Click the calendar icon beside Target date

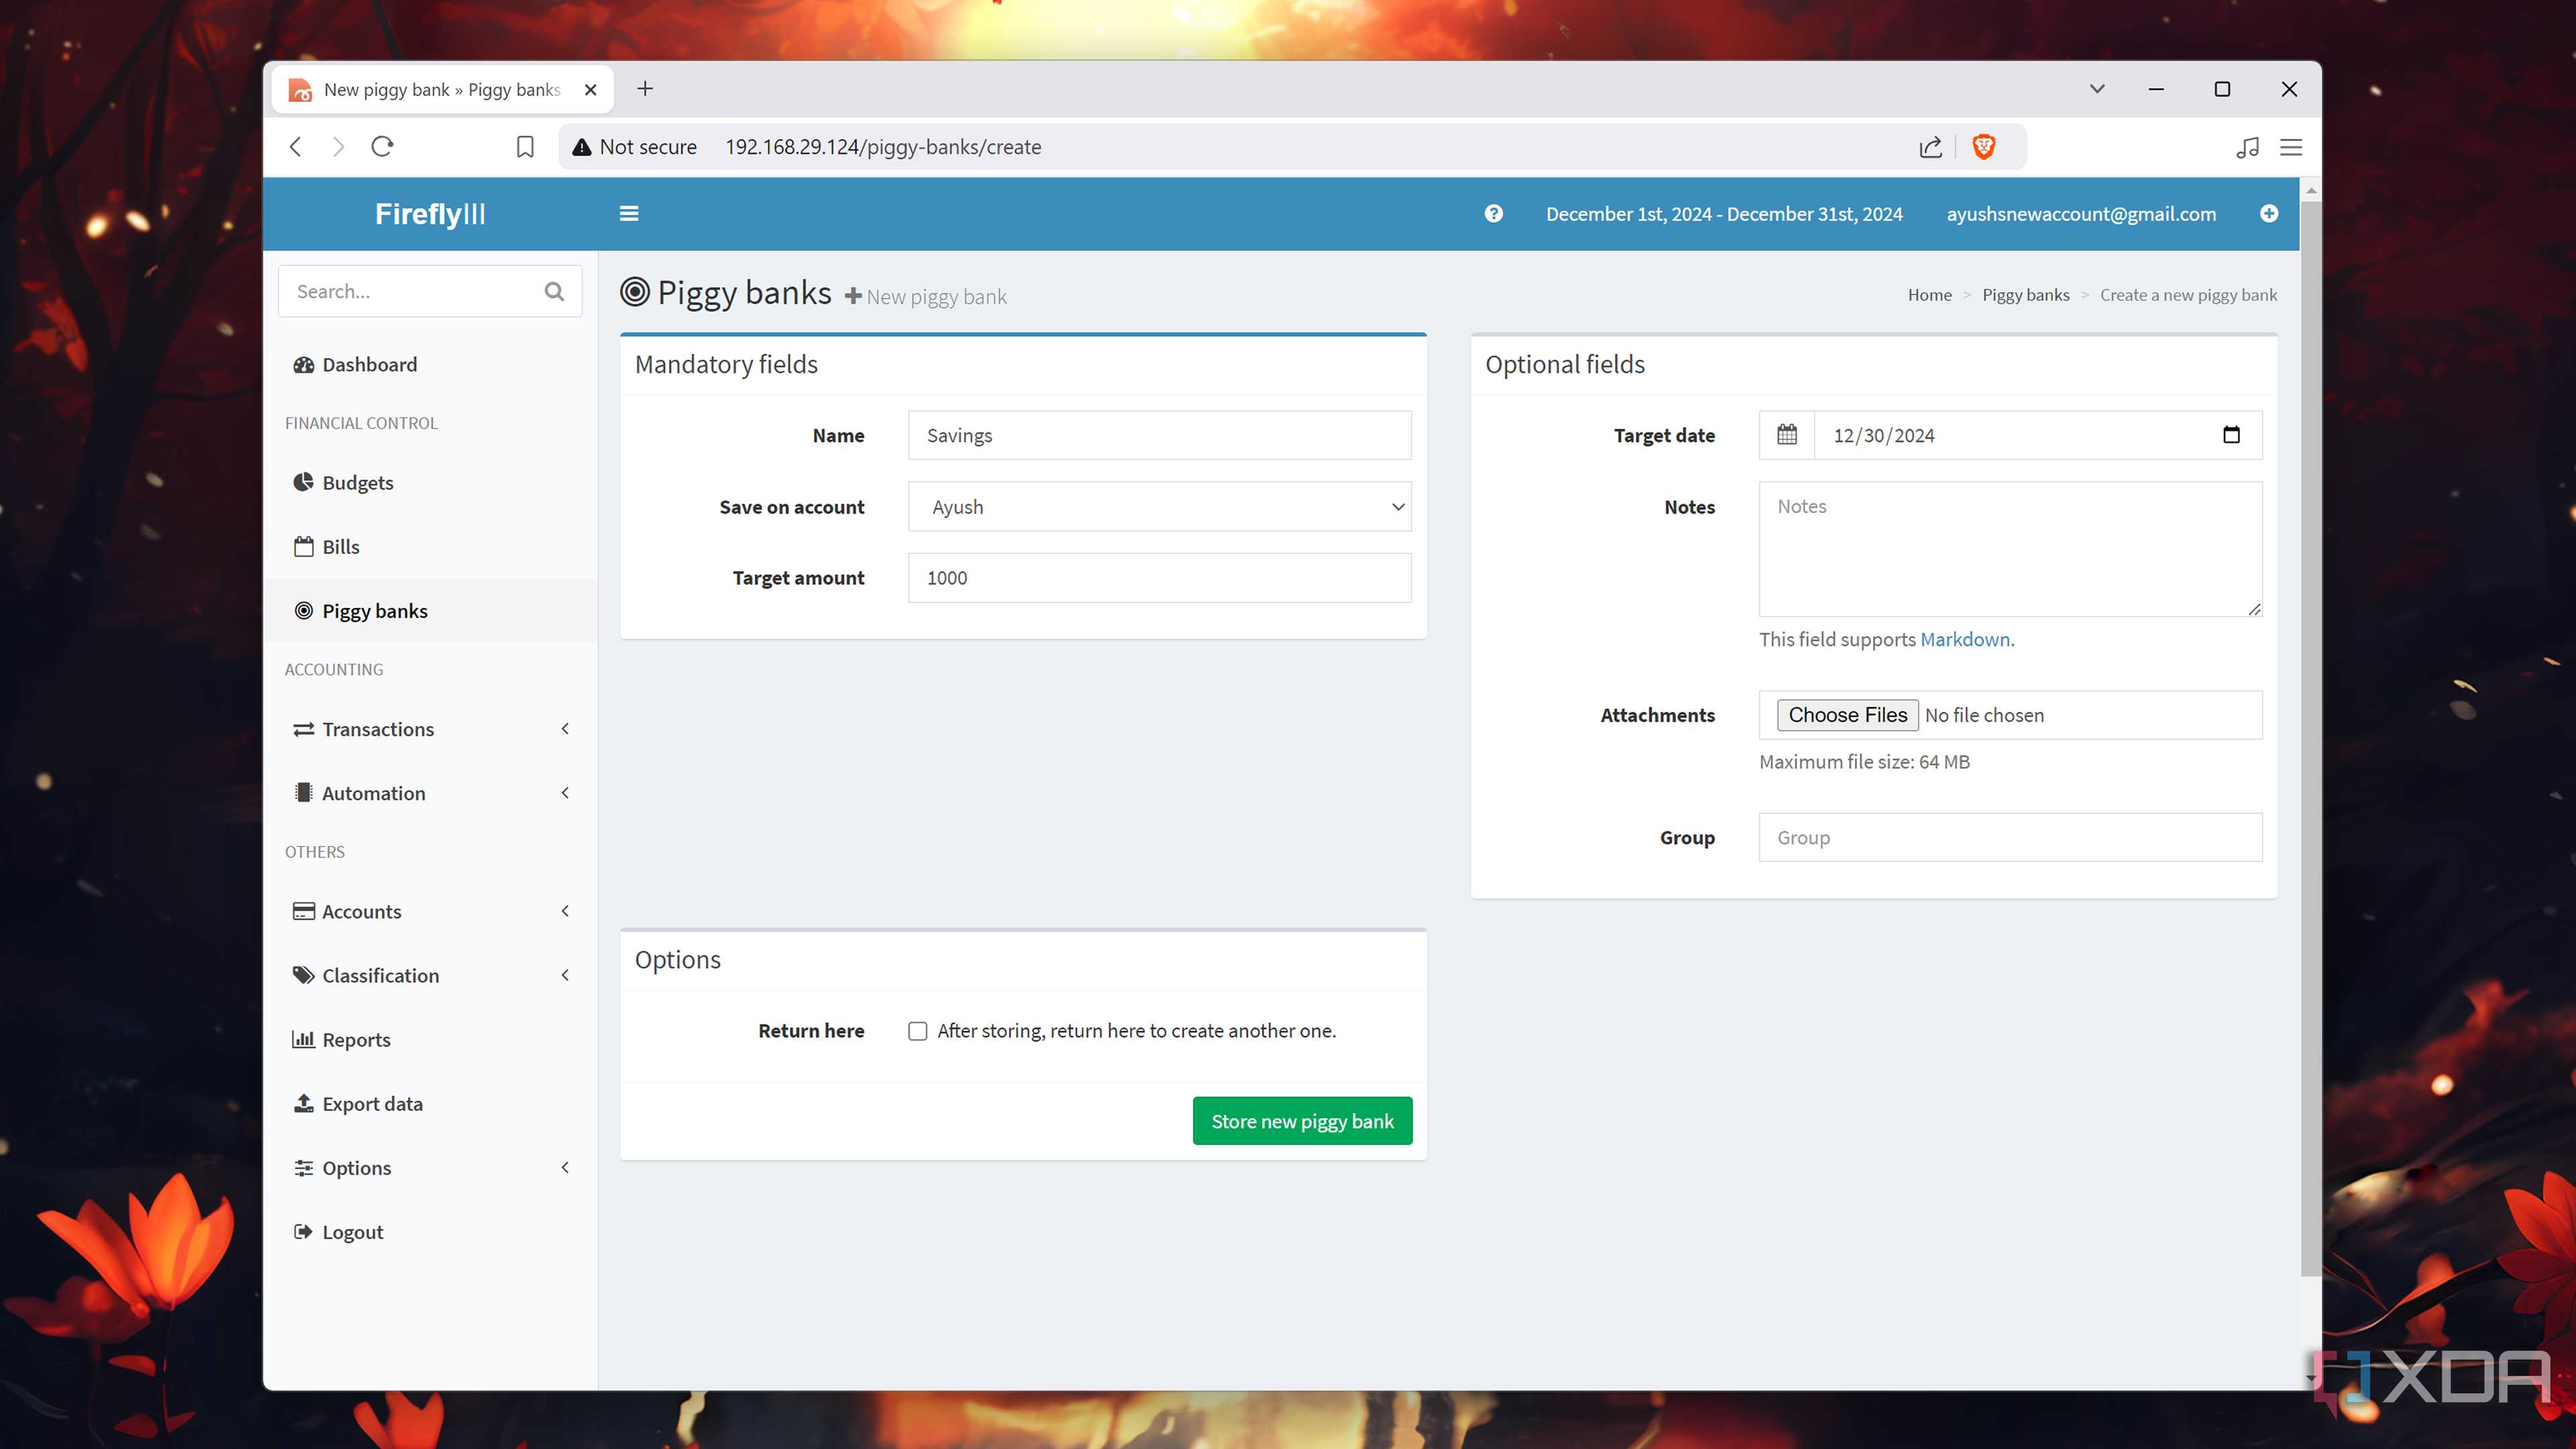click(x=1787, y=435)
